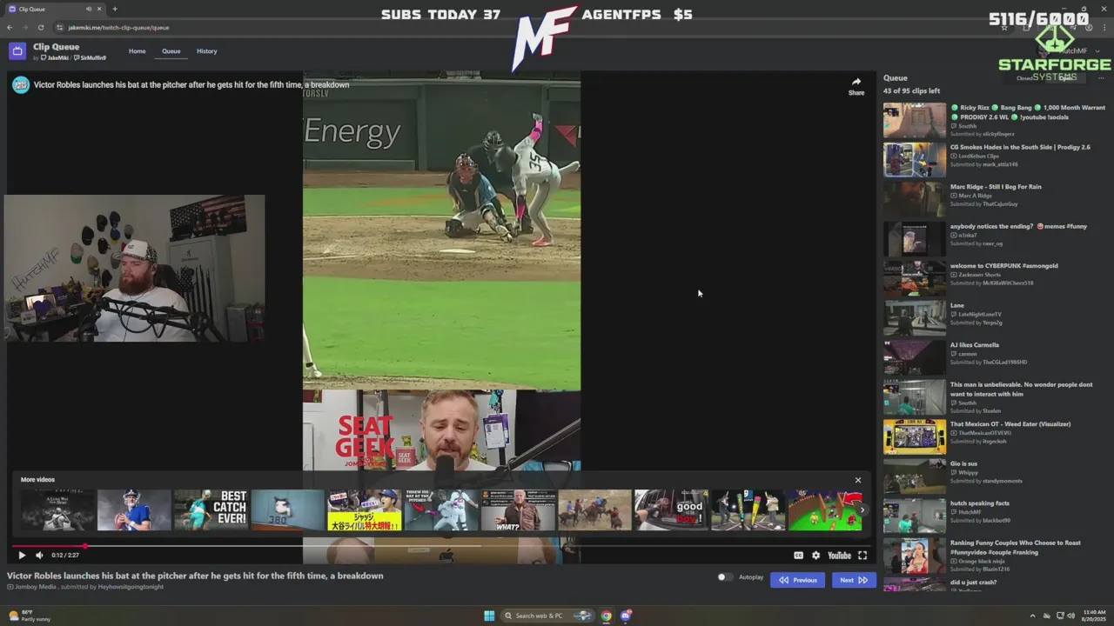The image size is (1114, 626).
Task: Open the yellow Japanese-text suggested video
Action: pyautogui.click(x=364, y=510)
